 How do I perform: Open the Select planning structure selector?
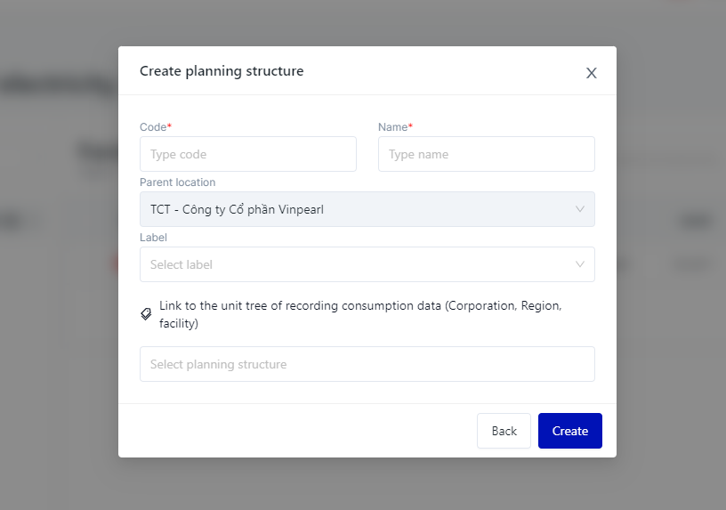pos(367,364)
